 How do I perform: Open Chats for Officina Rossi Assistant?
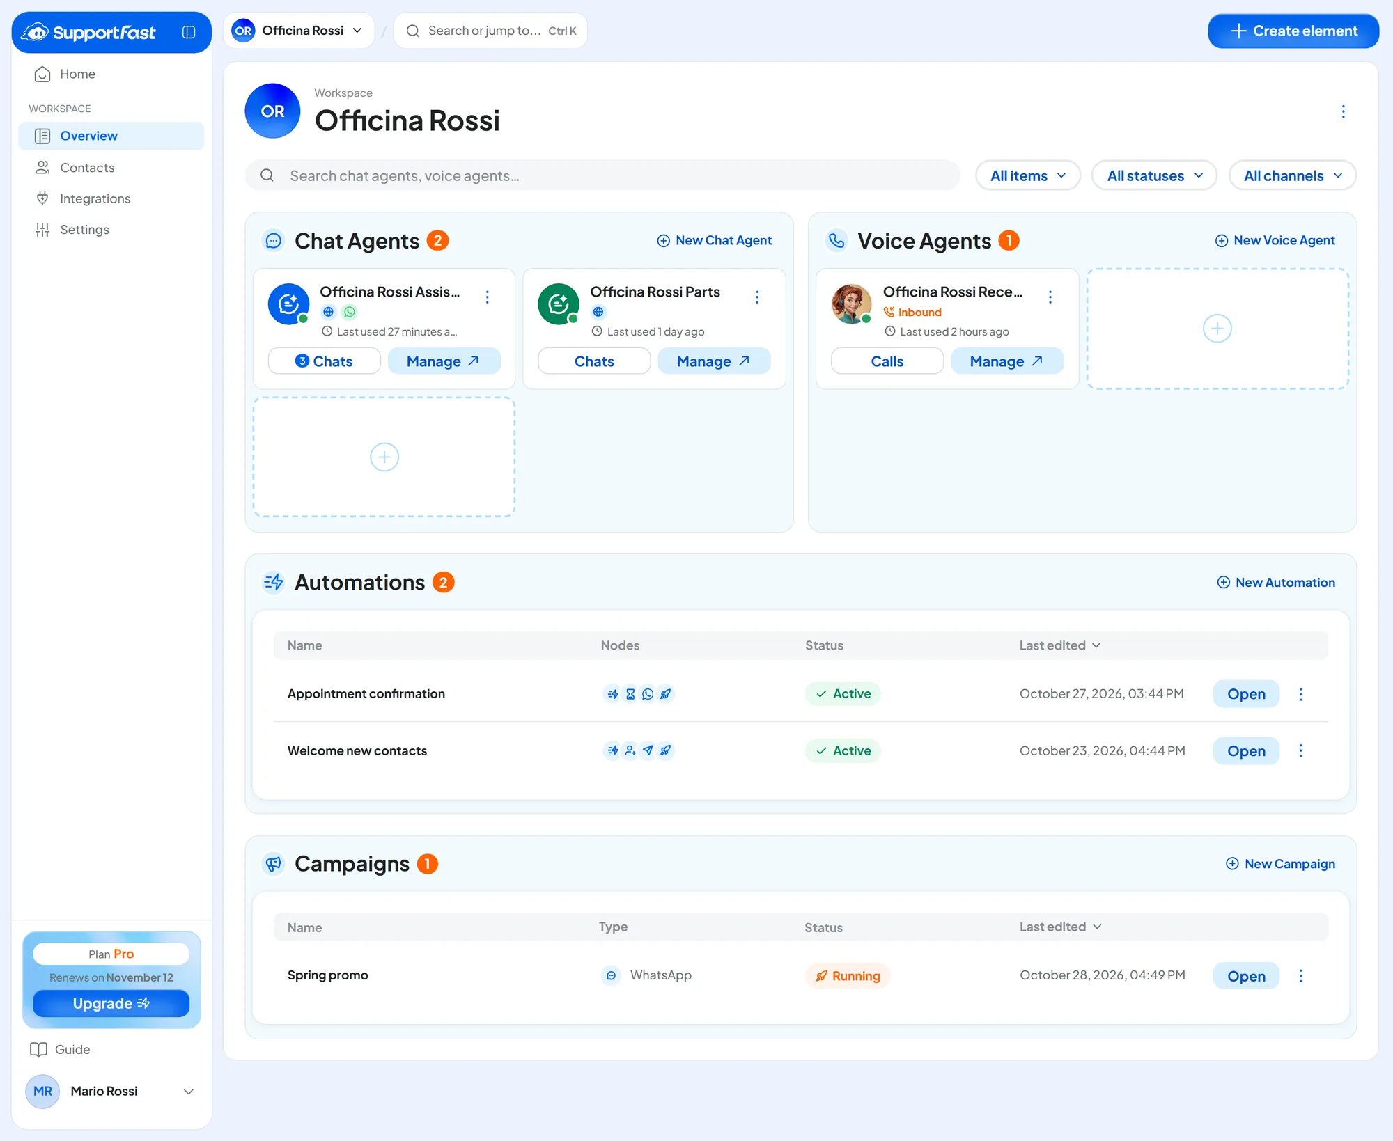325,361
